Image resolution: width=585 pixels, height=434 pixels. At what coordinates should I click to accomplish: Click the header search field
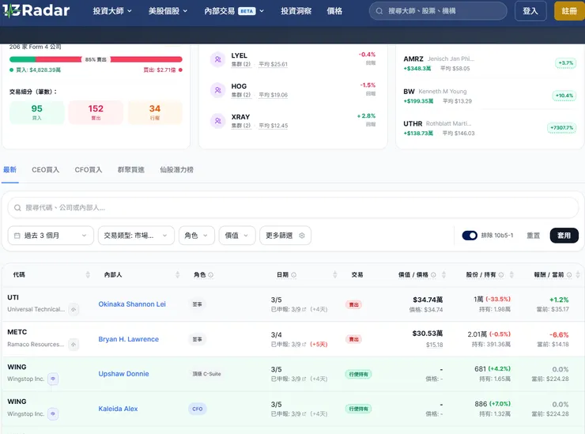[x=438, y=11]
